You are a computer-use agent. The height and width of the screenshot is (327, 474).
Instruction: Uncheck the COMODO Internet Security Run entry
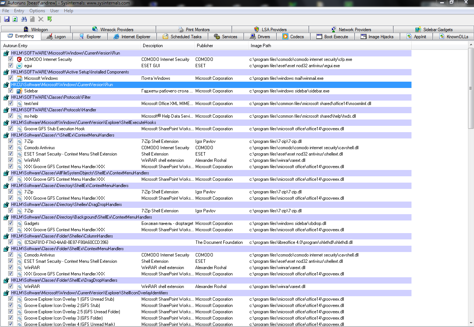10,59
